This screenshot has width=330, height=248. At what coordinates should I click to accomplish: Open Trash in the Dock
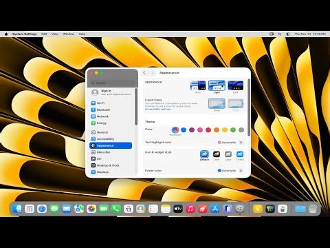pyautogui.click(x=313, y=209)
